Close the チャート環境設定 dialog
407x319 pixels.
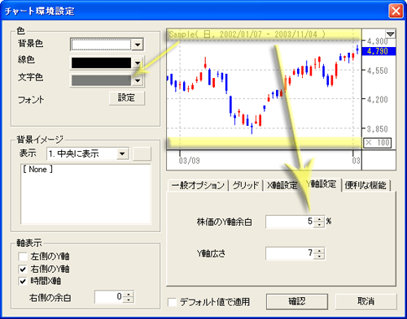pos(396,11)
